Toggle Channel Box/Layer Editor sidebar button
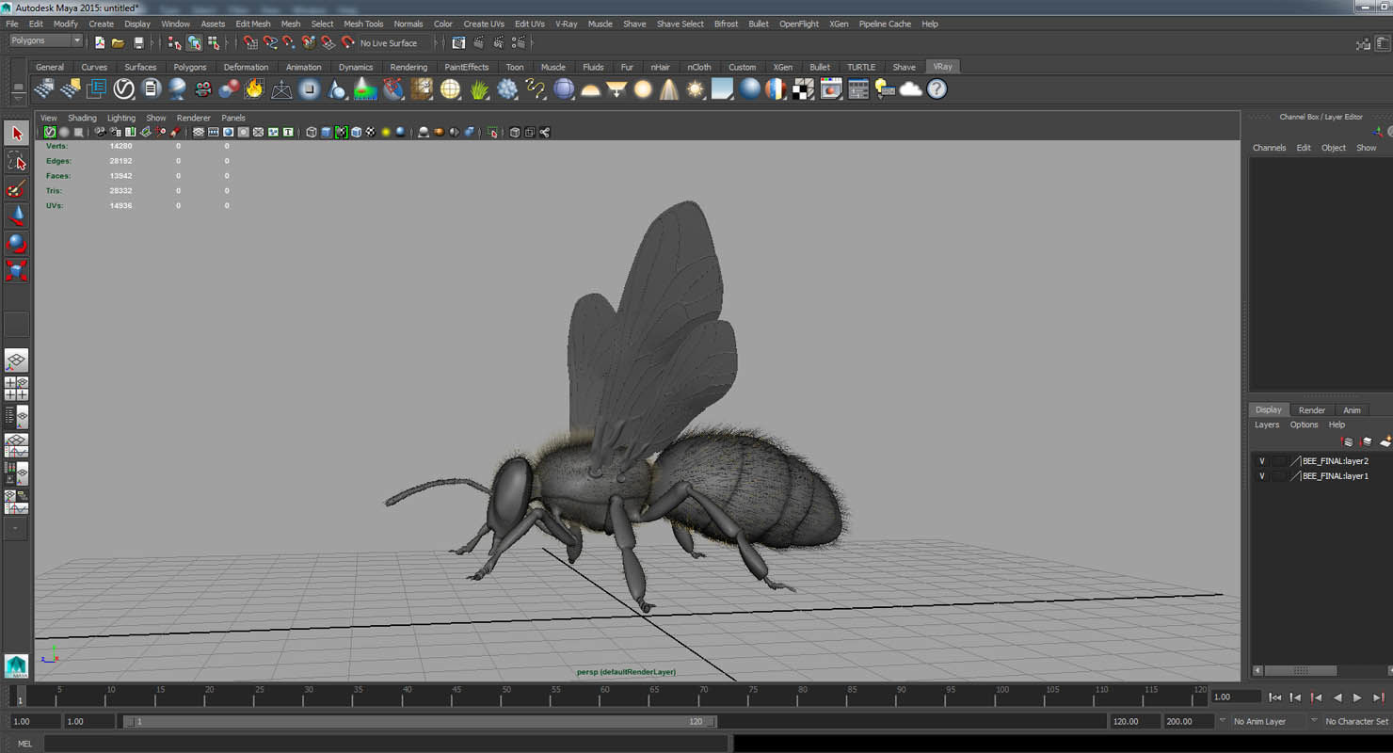 pos(1381,42)
